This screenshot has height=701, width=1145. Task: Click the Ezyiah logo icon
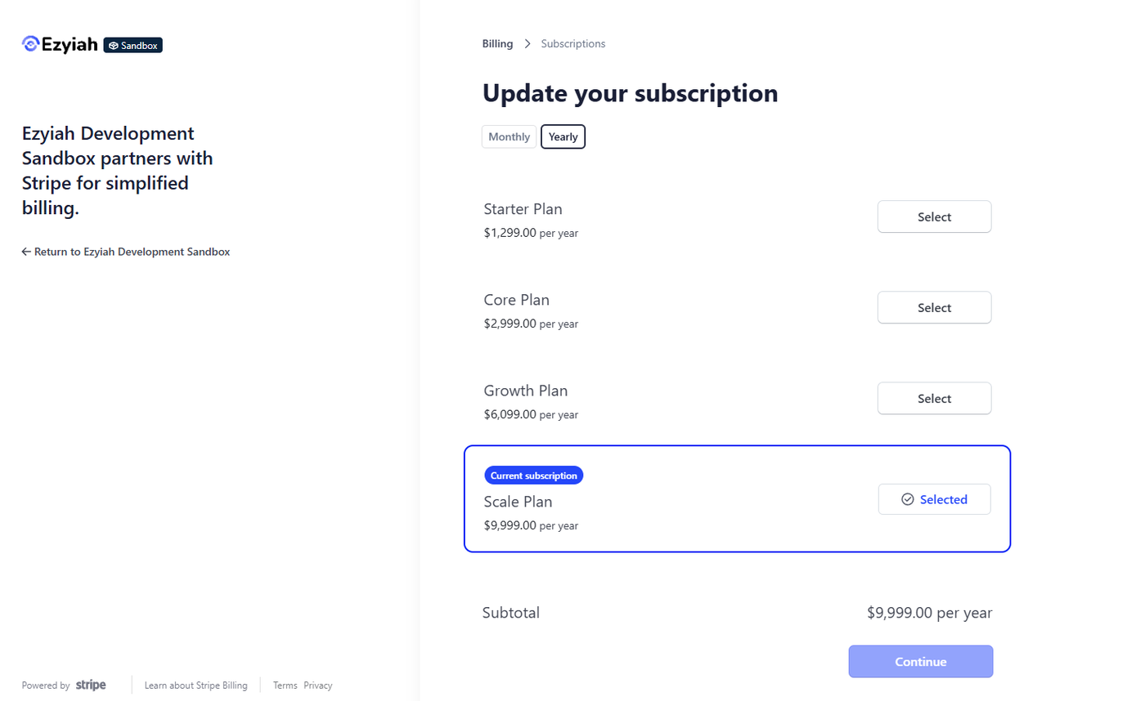click(30, 45)
